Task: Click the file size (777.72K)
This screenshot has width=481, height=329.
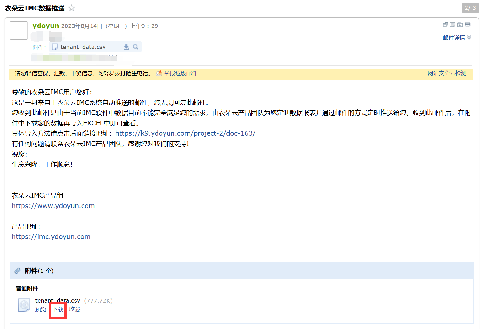Action: 98,301
